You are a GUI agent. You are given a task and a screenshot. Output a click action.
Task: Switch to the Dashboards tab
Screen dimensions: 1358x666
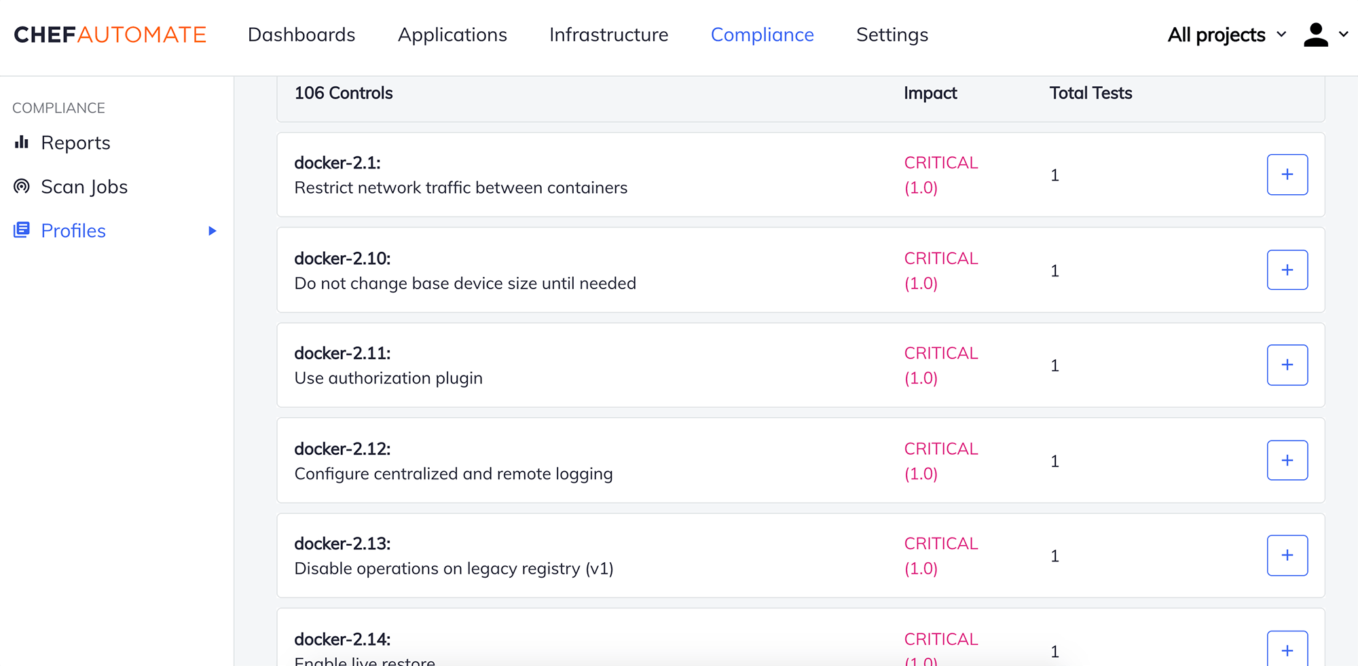pos(301,34)
